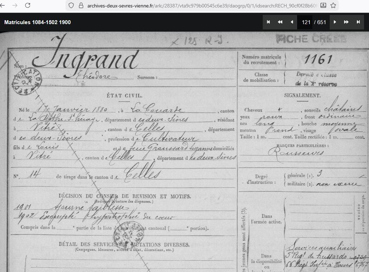Click the install/download icon in the address bar

[x=323, y=5]
